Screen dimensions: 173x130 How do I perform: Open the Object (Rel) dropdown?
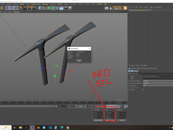98,120
